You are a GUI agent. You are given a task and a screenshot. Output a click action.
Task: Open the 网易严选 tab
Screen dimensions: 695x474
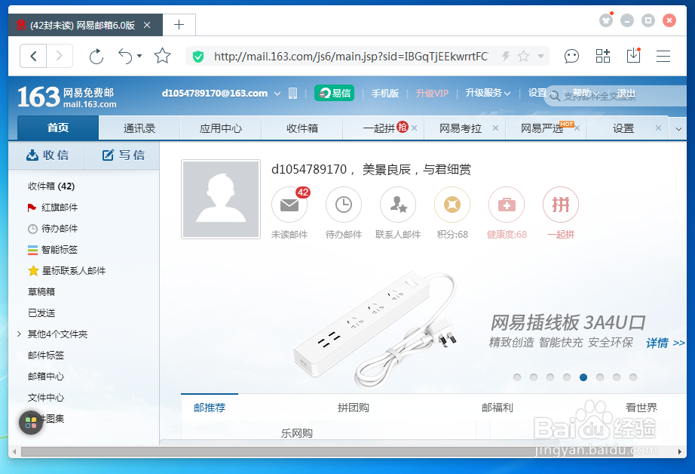point(542,128)
